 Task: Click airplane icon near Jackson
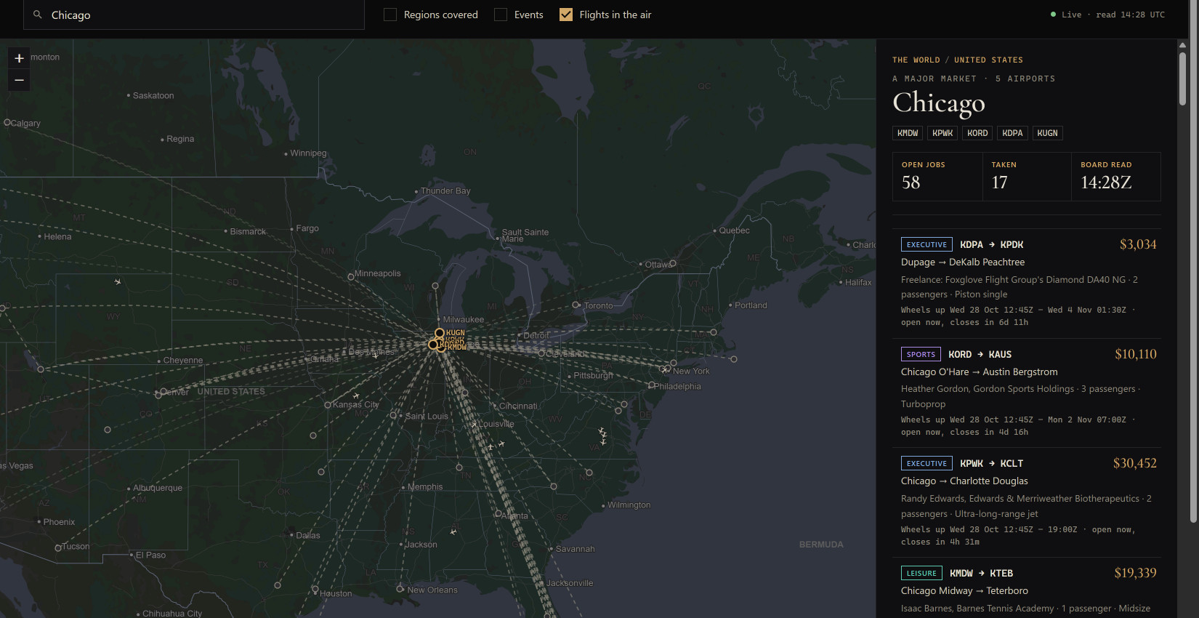coord(453,531)
